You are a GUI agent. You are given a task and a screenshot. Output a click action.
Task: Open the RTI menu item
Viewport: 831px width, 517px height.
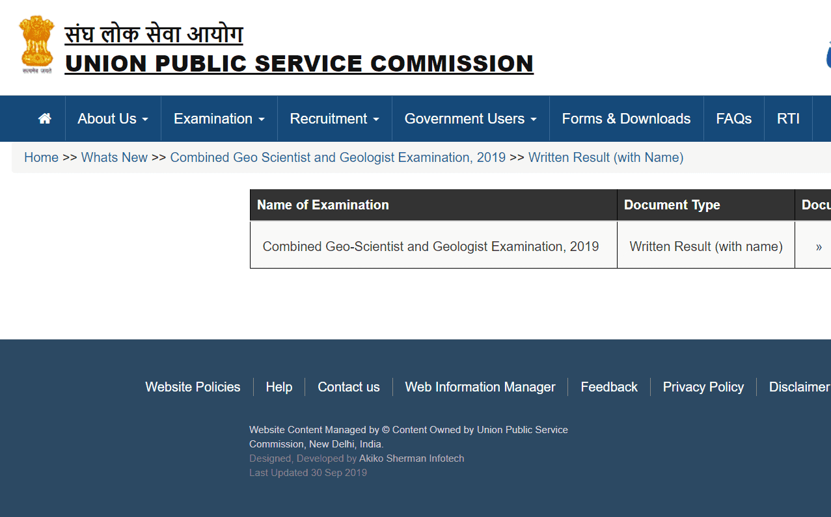[x=788, y=118]
